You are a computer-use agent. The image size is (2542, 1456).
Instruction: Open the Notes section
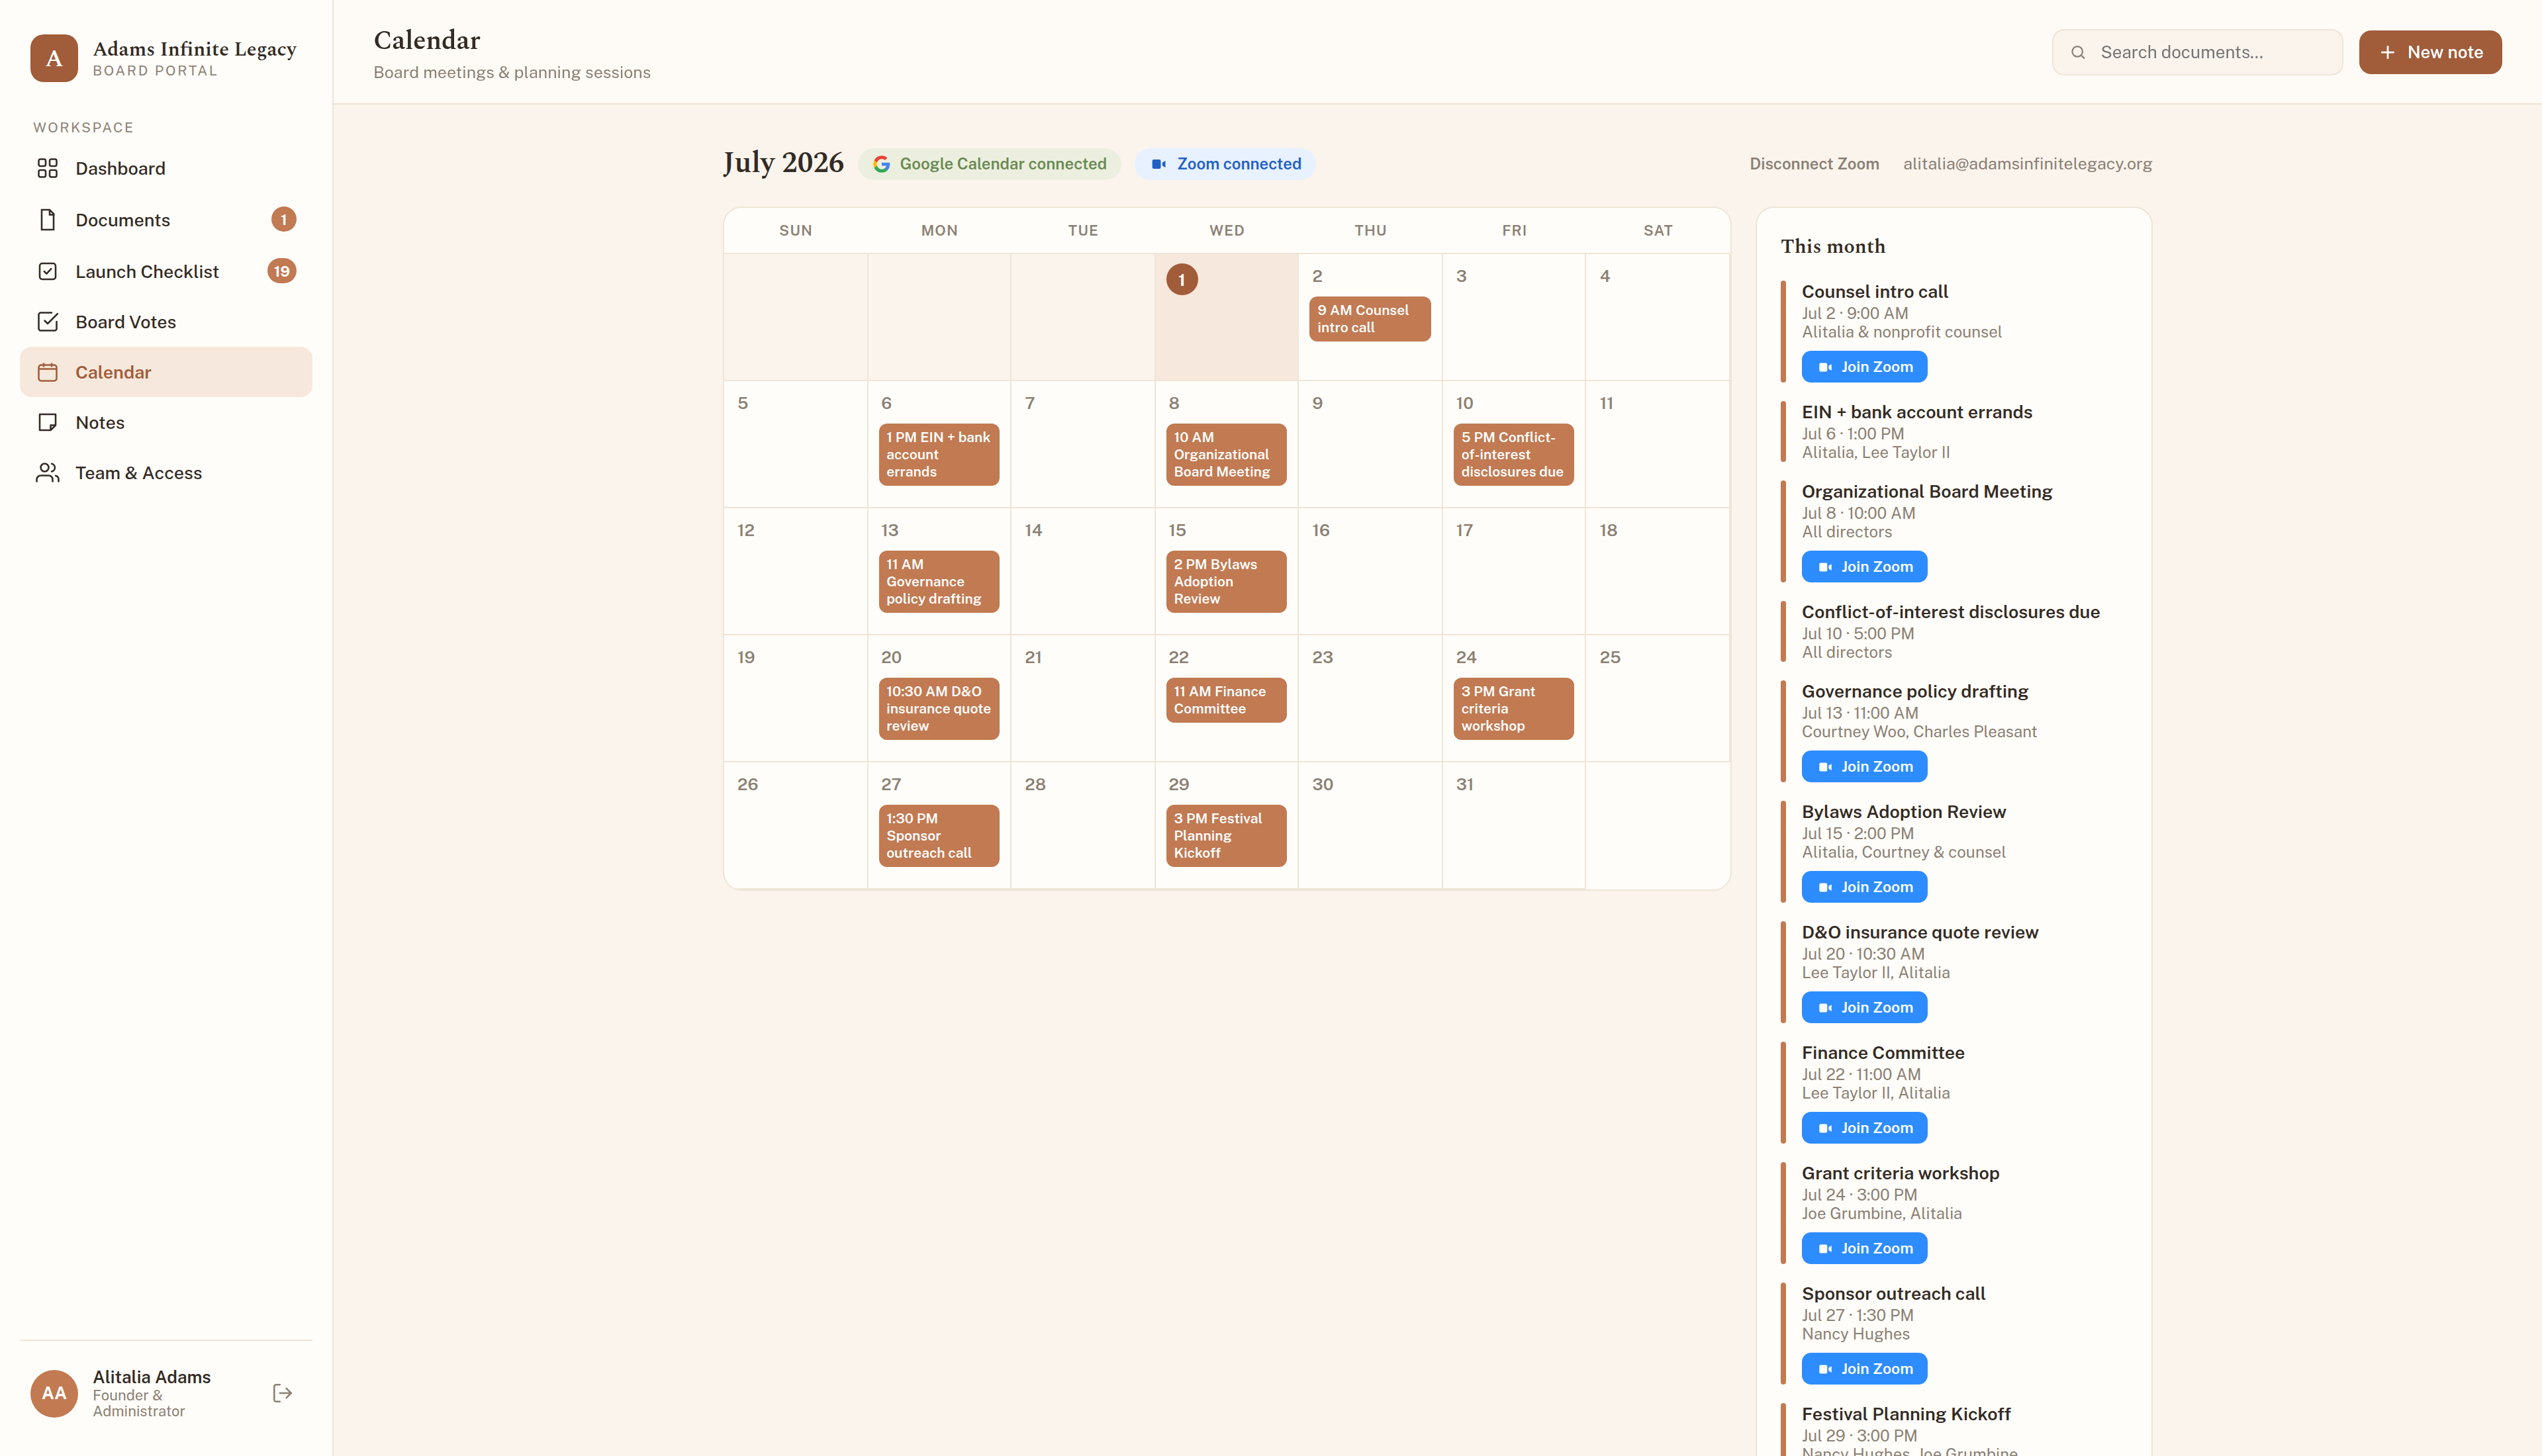pos(166,422)
